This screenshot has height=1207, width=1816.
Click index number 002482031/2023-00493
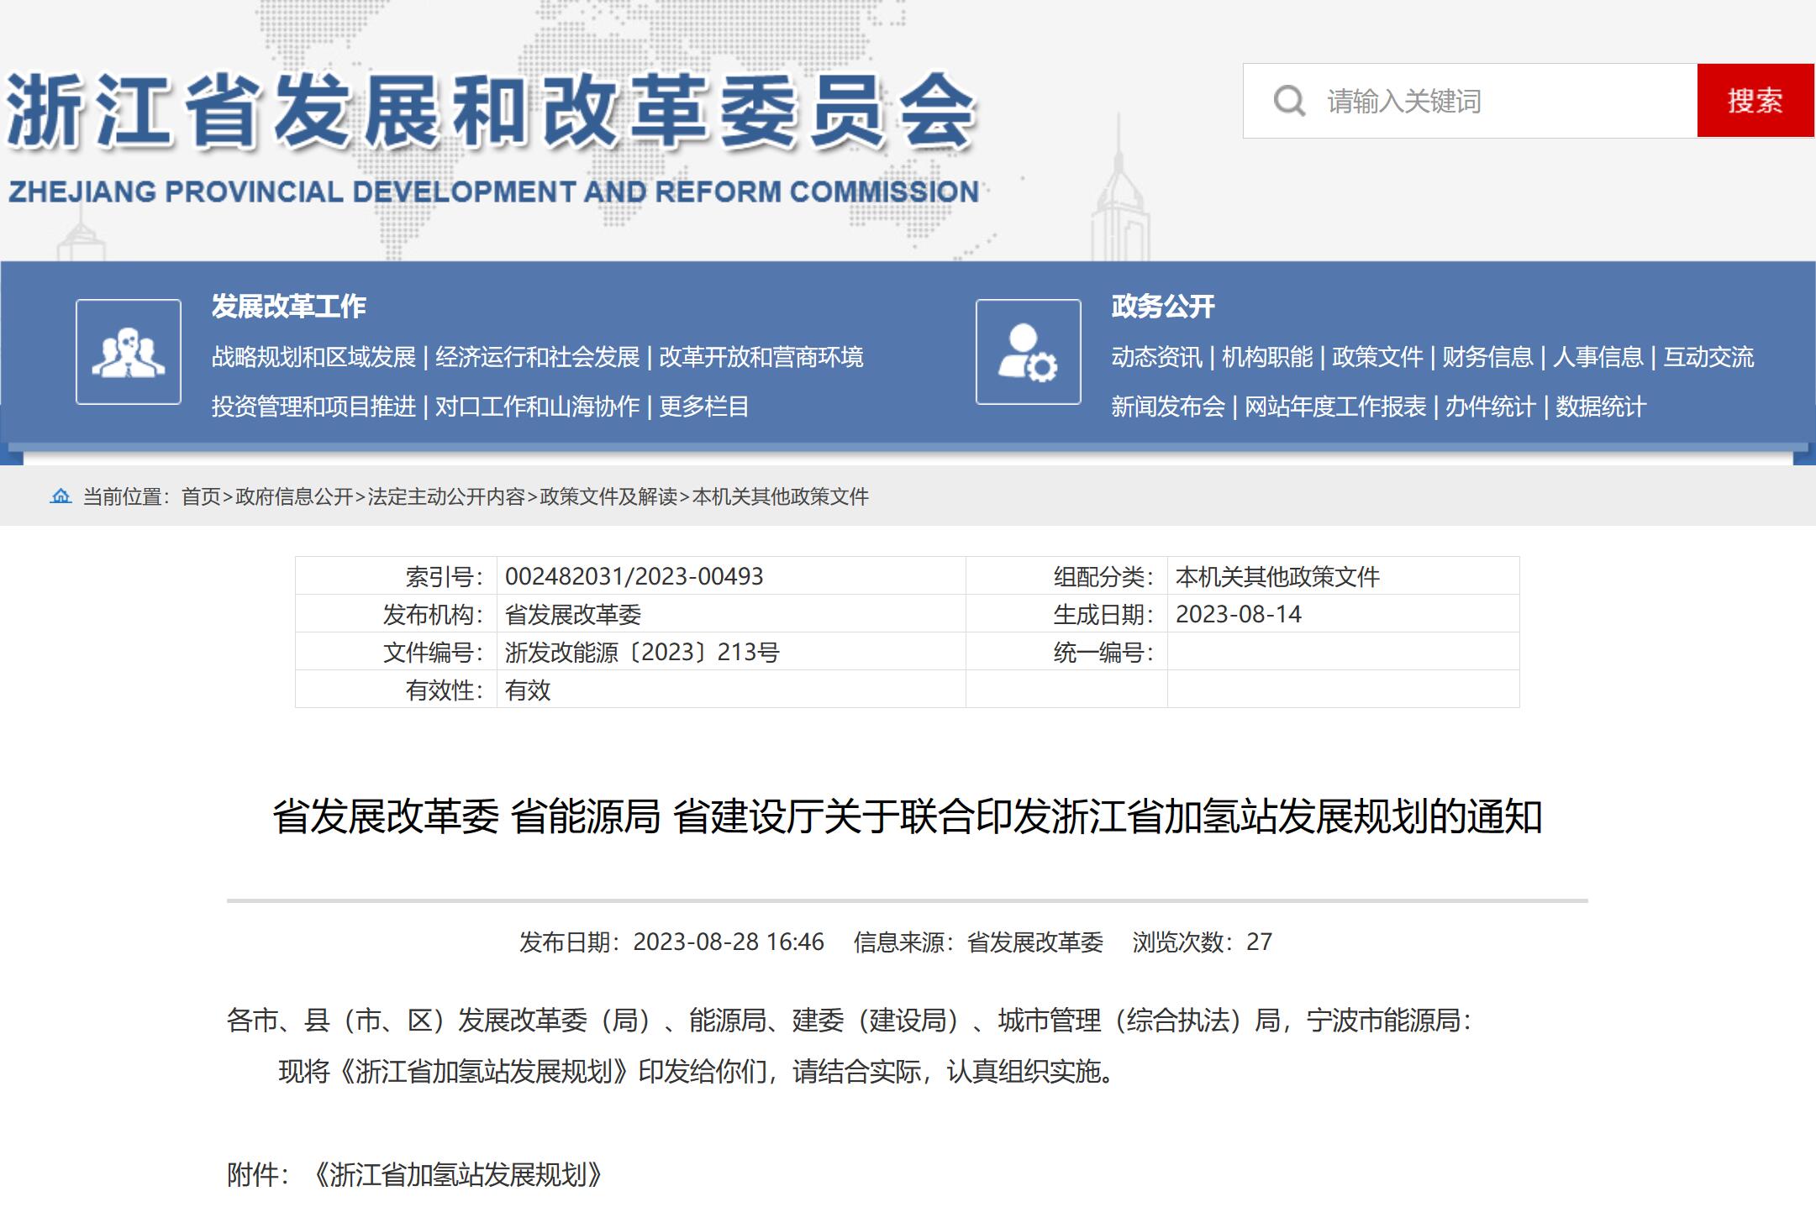click(x=634, y=576)
